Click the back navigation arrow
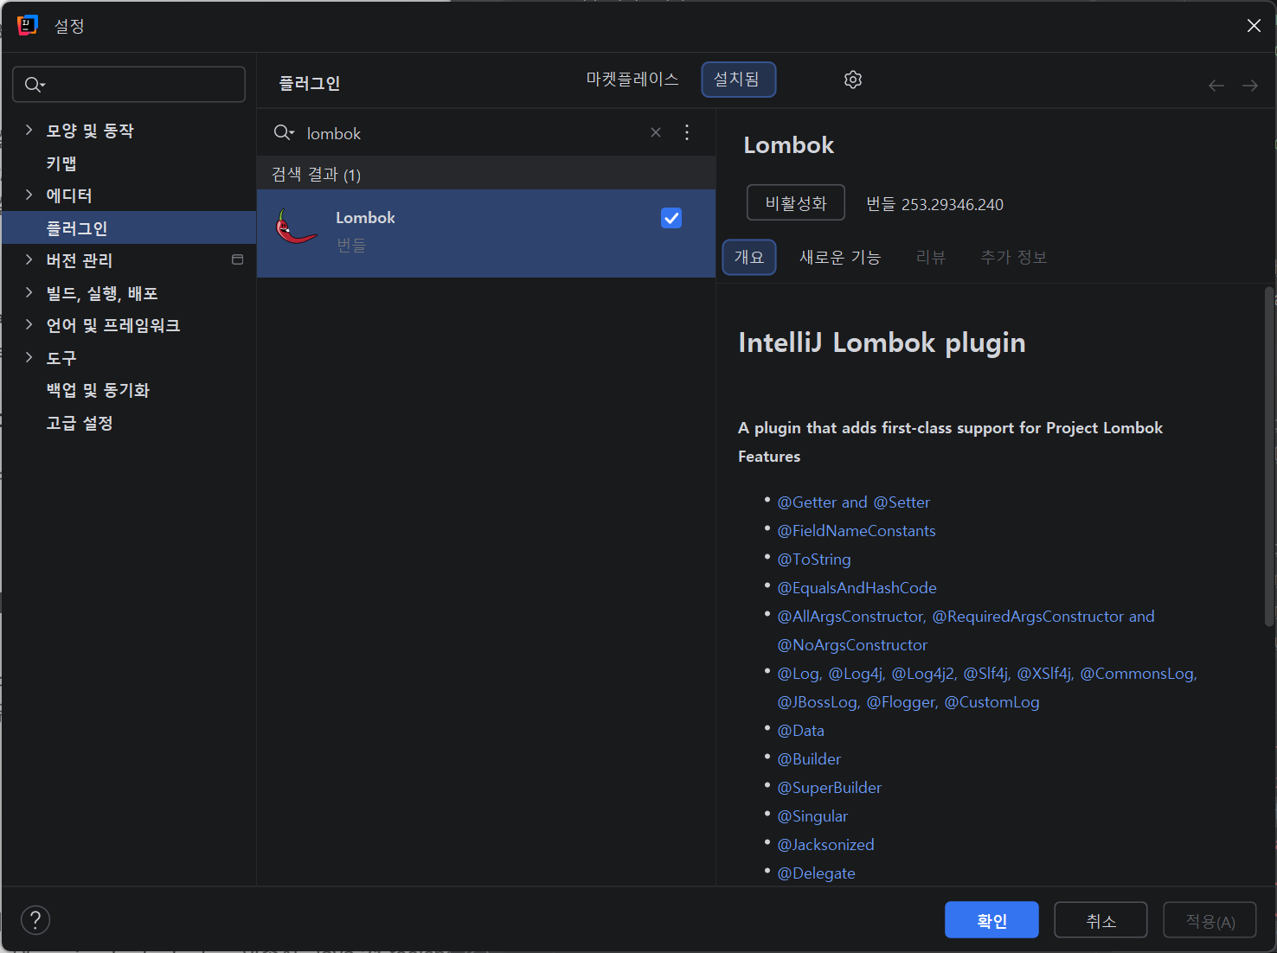This screenshot has width=1277, height=953. coord(1216,85)
